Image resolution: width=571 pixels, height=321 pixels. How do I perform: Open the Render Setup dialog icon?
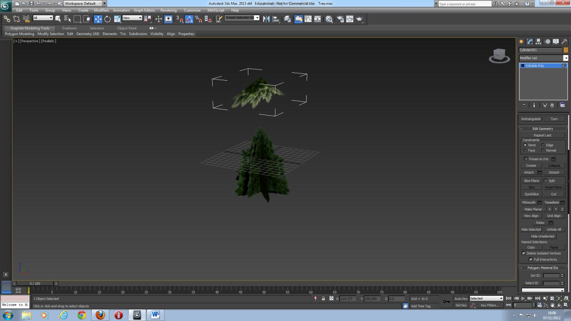tap(341, 19)
